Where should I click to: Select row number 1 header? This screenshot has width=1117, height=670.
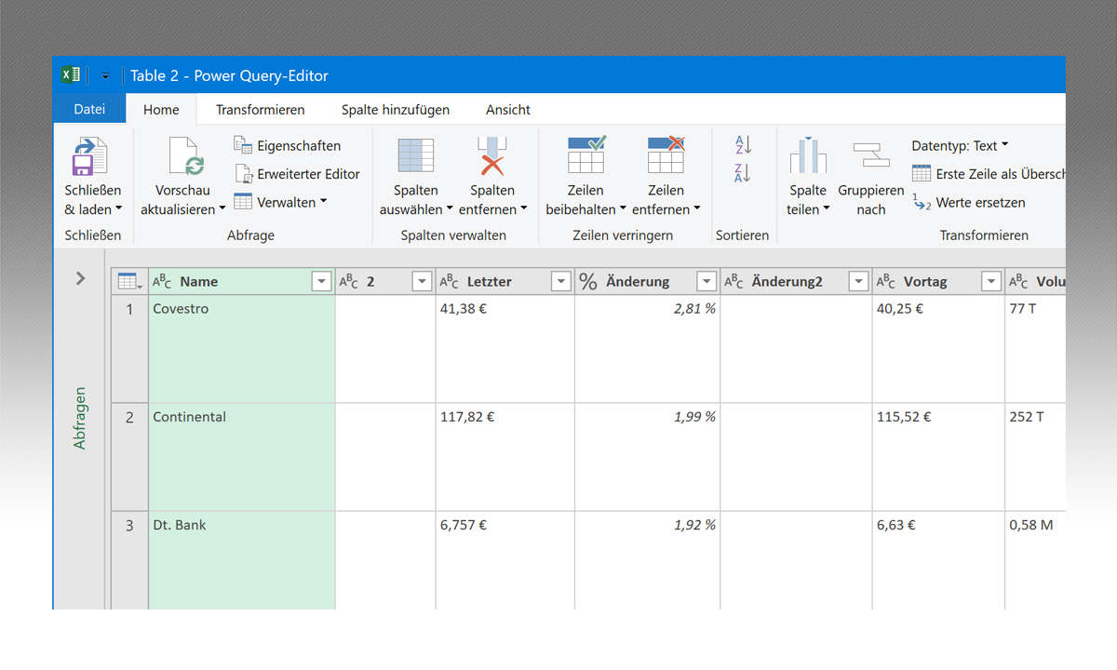[129, 349]
